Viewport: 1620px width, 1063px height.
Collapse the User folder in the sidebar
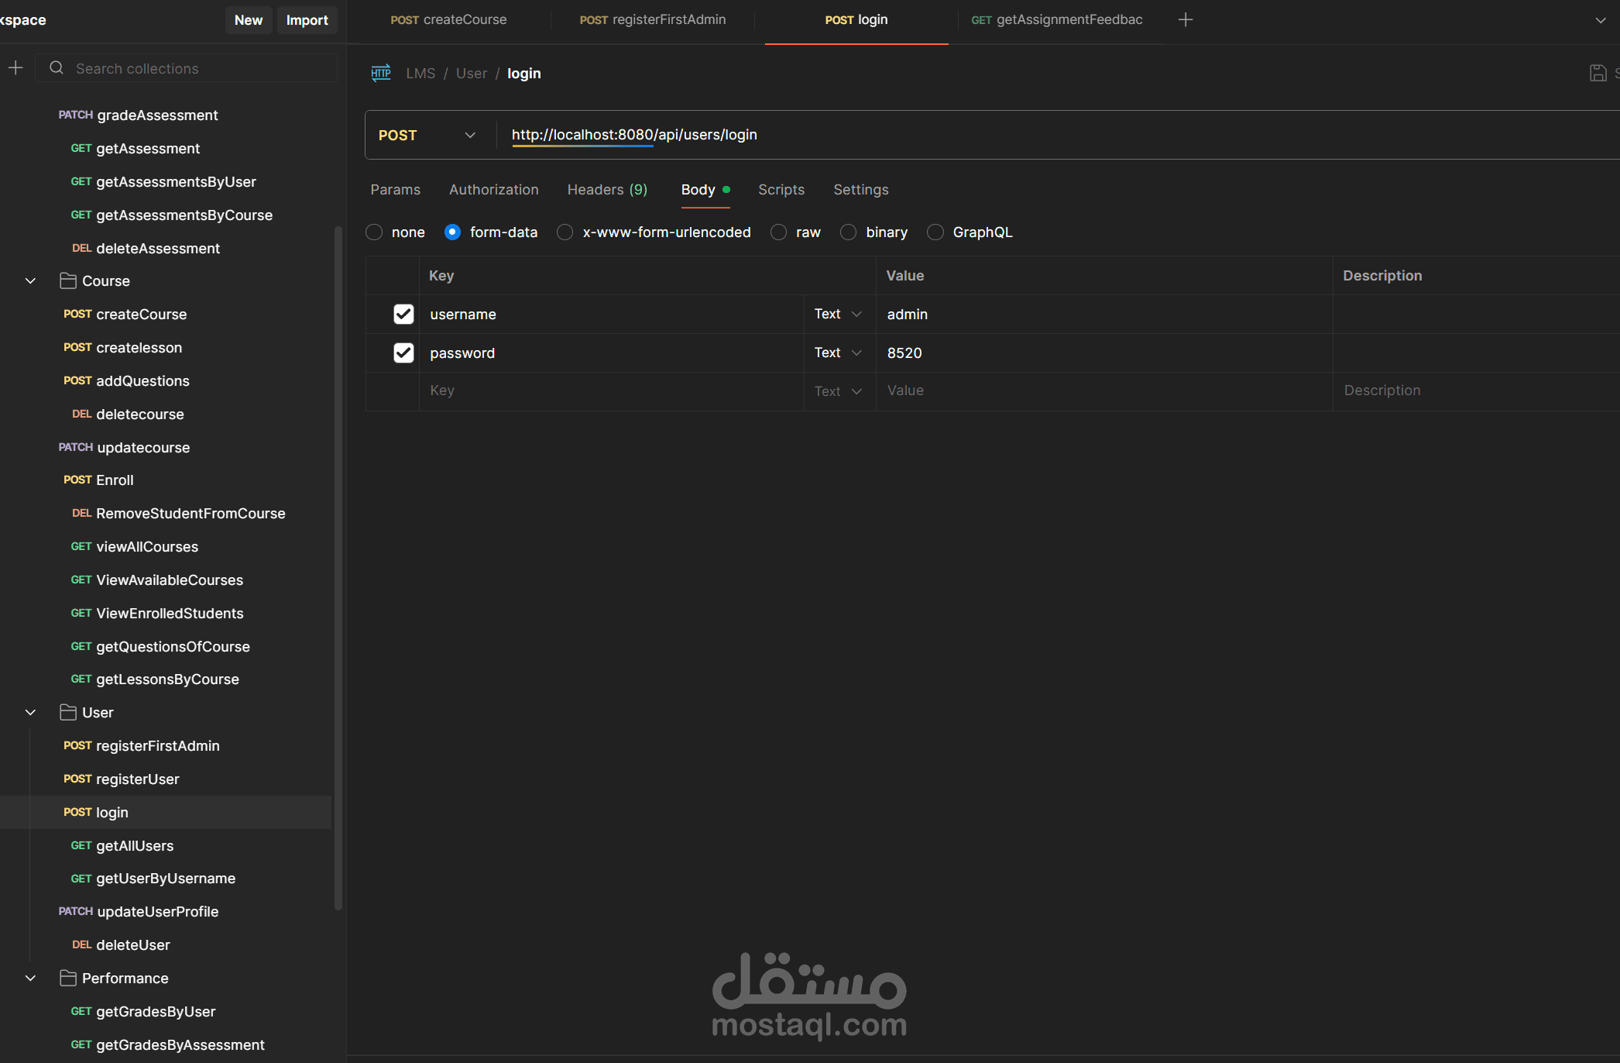[x=30, y=712]
